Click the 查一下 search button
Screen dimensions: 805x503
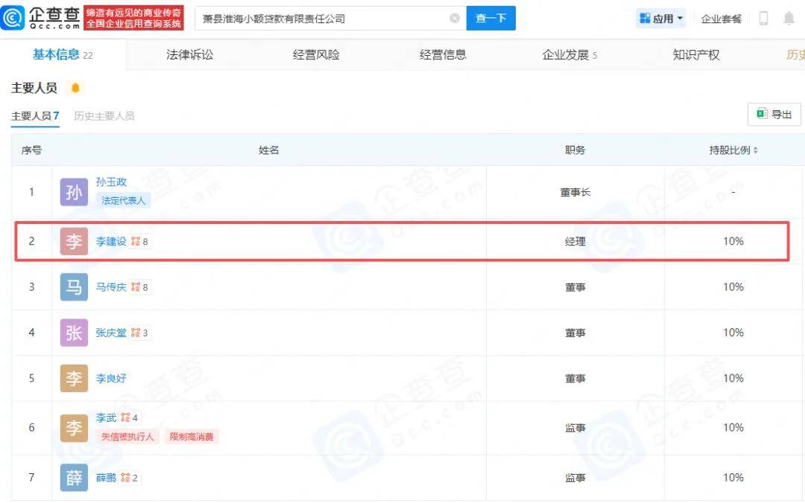click(490, 19)
